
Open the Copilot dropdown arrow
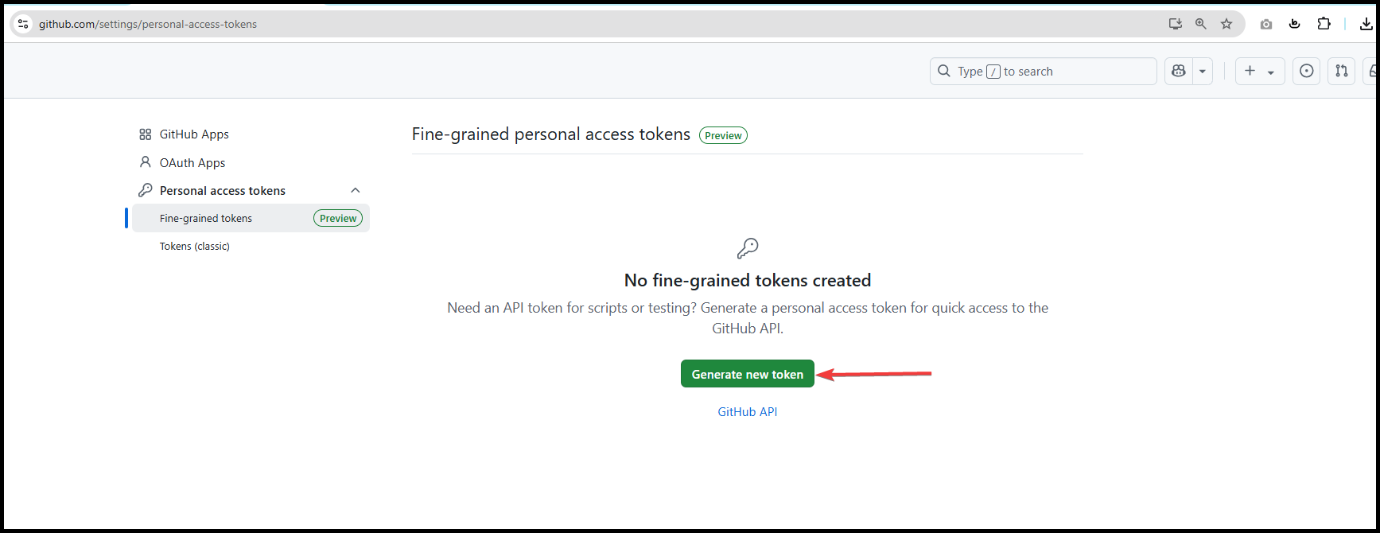1203,71
